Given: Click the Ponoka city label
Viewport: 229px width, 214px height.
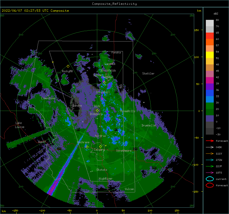Looking at the screenshot, I should [116, 52].
